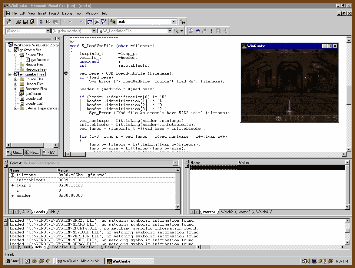Click the New Text File toolbar icon
Screen dimensions: 355x268
tap(9, 22)
